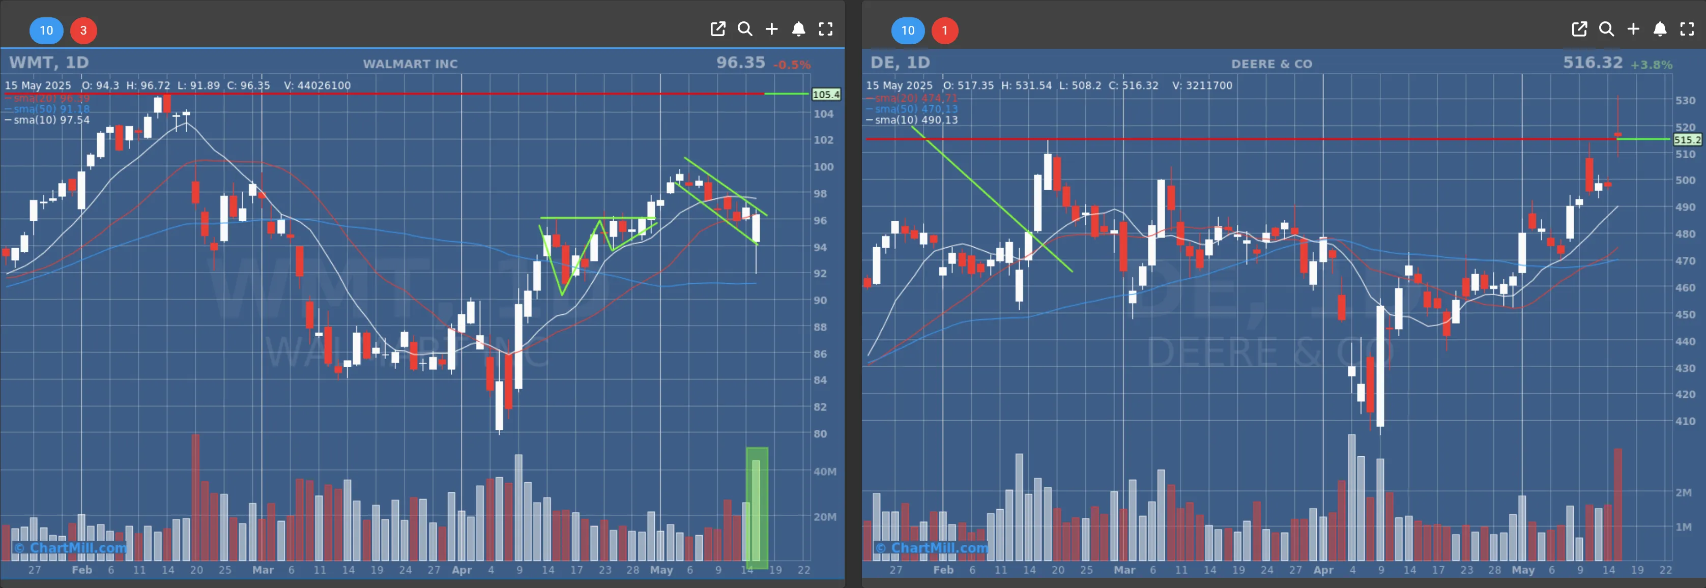Viewport: 1706px width, 588px height.
Task: Click ChartMill.com link on WMT chart
Action: 70,548
